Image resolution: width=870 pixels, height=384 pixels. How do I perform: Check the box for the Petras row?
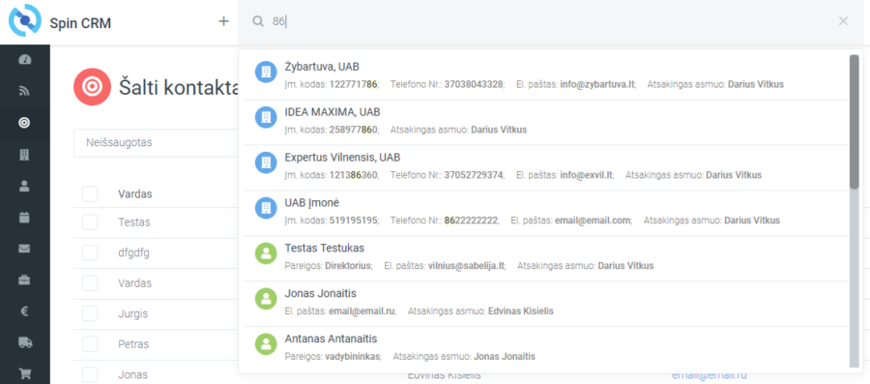90,344
